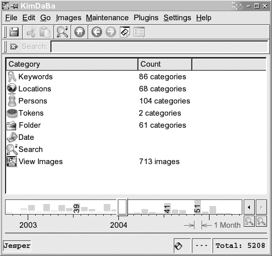The height and width of the screenshot is (256, 272).
Task: Click the histogram bar labeled 41
Action: tap(167, 209)
